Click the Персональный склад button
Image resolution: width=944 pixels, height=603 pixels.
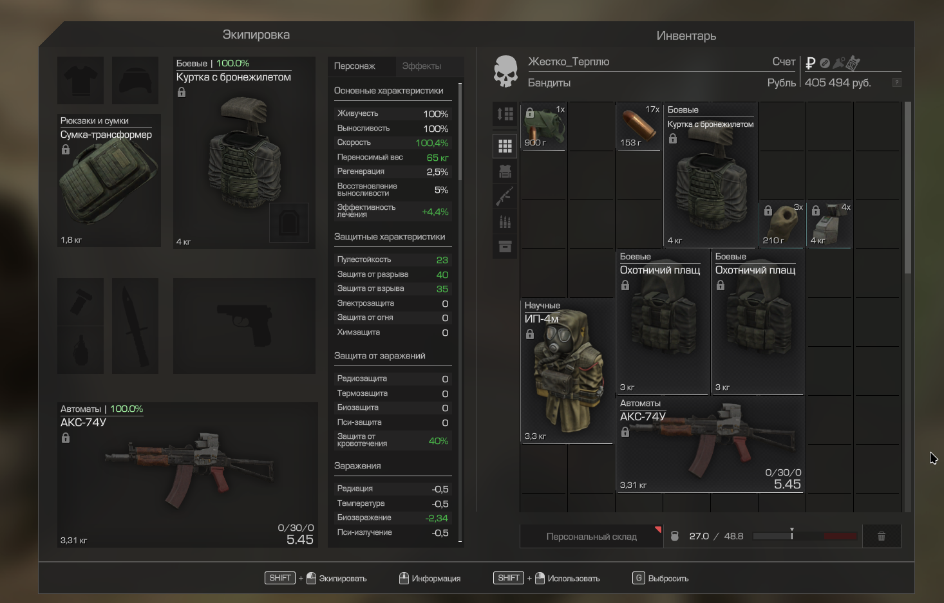tap(591, 537)
